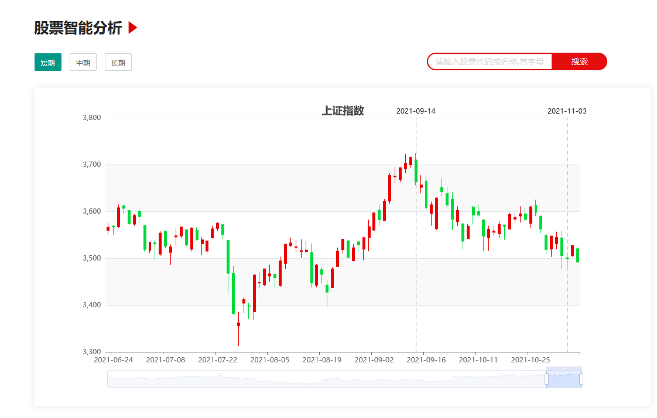
Task: Click the 3,700 y-axis label
Action: (x=92, y=165)
